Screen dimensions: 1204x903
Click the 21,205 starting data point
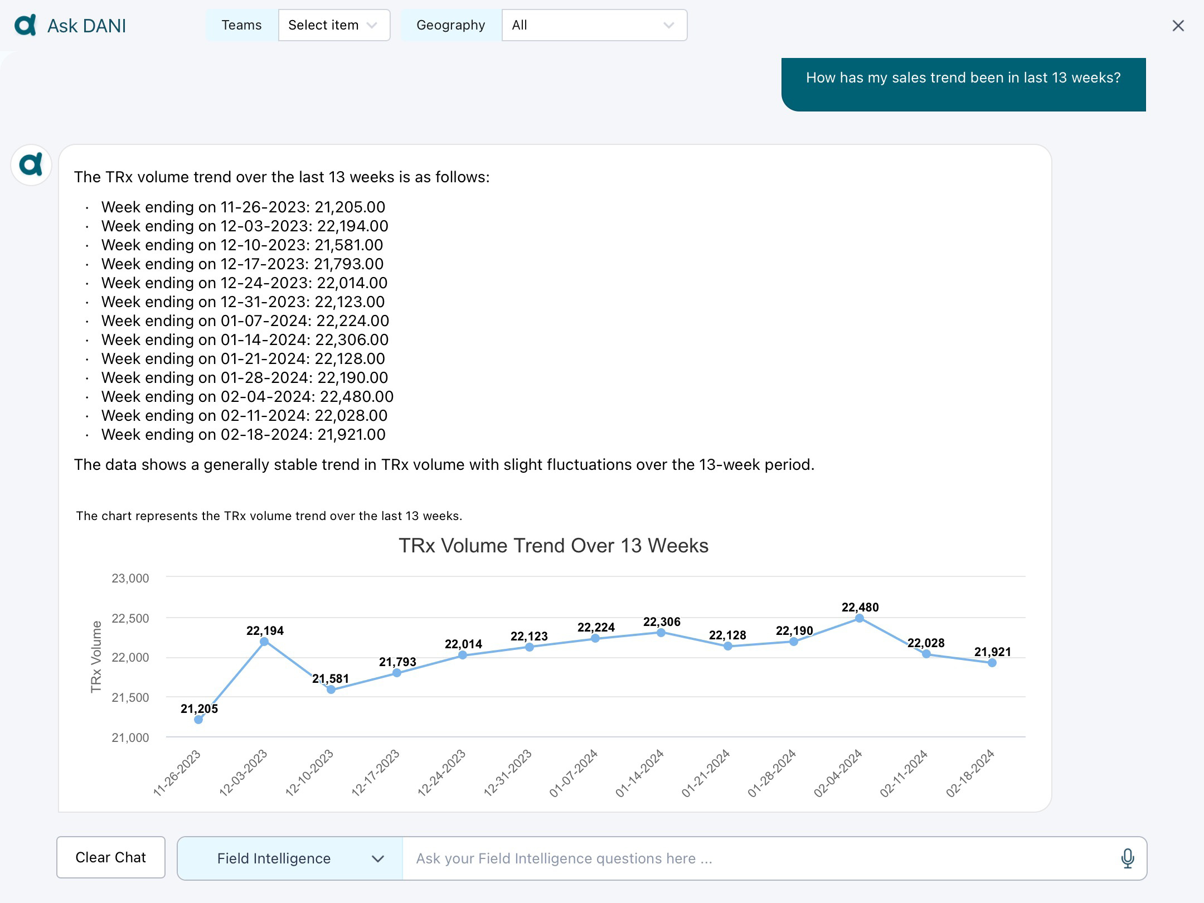(198, 720)
